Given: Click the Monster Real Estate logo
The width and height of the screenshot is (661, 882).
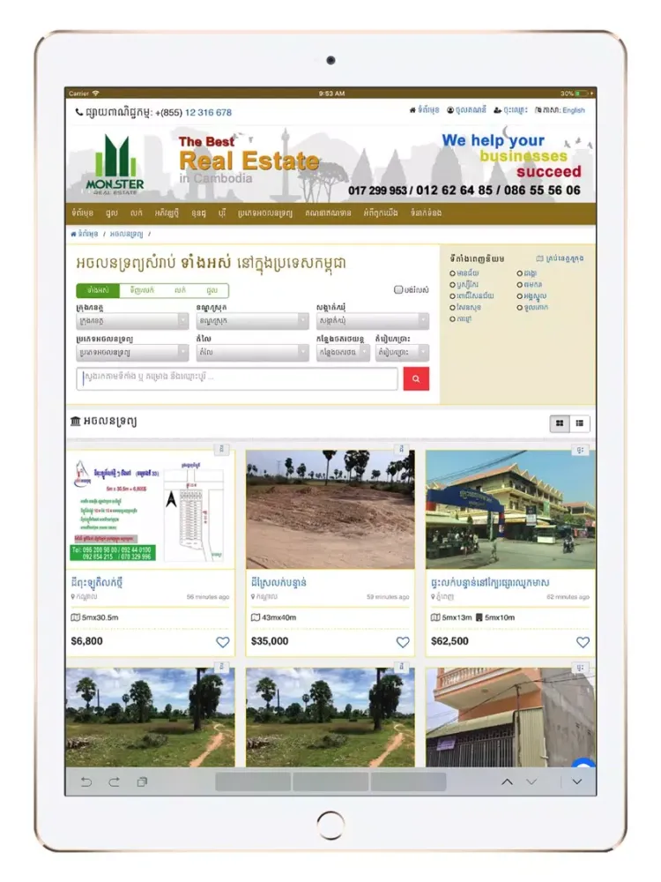Looking at the screenshot, I should coord(115,164).
